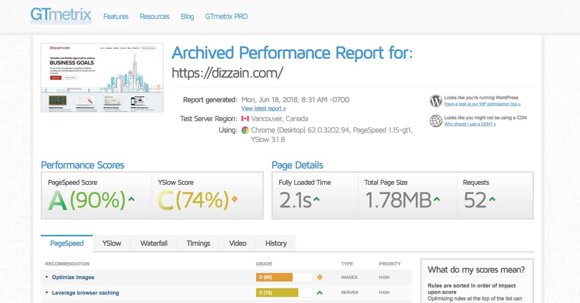Open the History tab
Image resolution: width=580 pixels, height=303 pixels.
(276, 243)
